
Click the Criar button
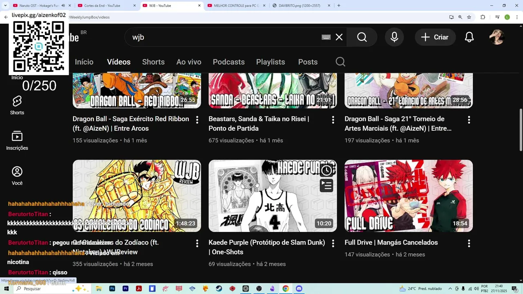click(x=435, y=37)
